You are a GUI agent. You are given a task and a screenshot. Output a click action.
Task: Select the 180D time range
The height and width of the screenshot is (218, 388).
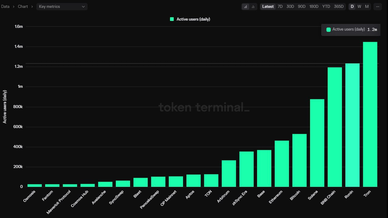coord(314,7)
